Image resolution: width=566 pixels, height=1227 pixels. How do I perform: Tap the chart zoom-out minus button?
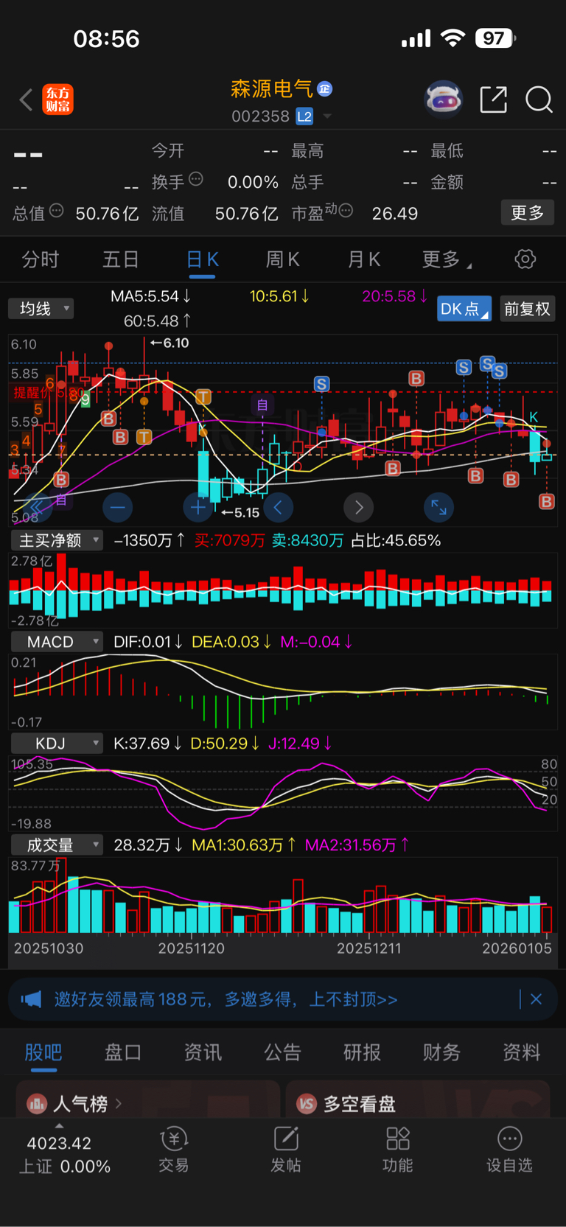point(117,507)
